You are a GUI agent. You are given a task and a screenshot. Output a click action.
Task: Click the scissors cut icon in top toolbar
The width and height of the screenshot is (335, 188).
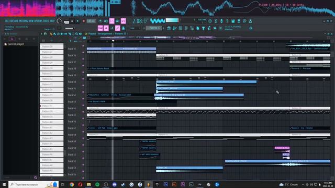click(x=216, y=21)
